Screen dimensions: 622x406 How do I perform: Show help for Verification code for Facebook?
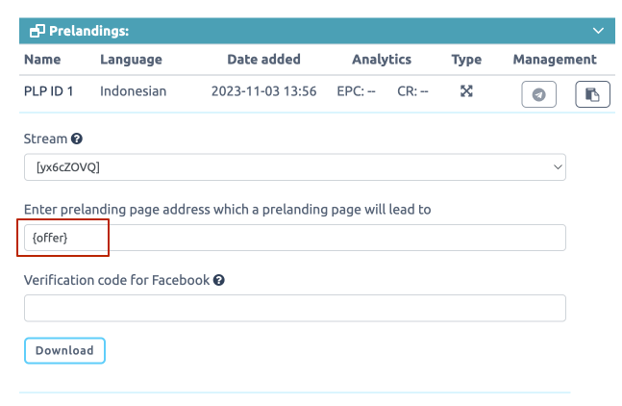219,280
